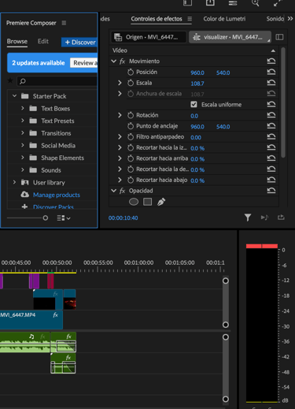Screen dimensions: 295x409
Task: Click the Effect Controls vertical scrollbar
Action: click(x=283, y=102)
